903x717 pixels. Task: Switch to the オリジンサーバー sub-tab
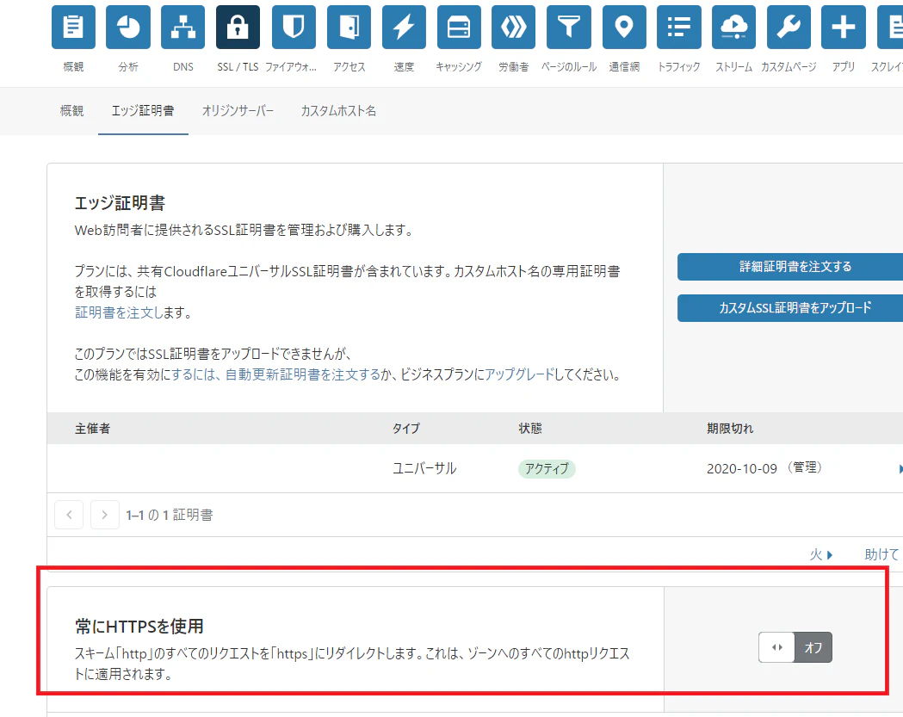click(x=238, y=110)
